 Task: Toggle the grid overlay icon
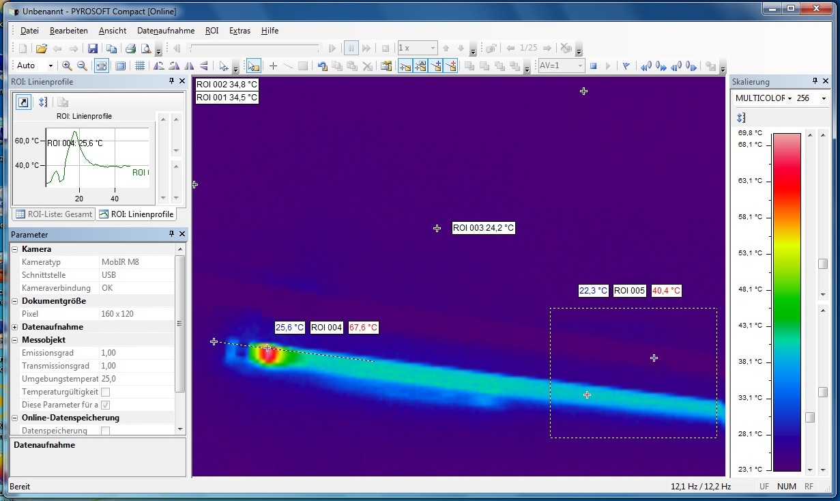pyautogui.click(x=139, y=66)
